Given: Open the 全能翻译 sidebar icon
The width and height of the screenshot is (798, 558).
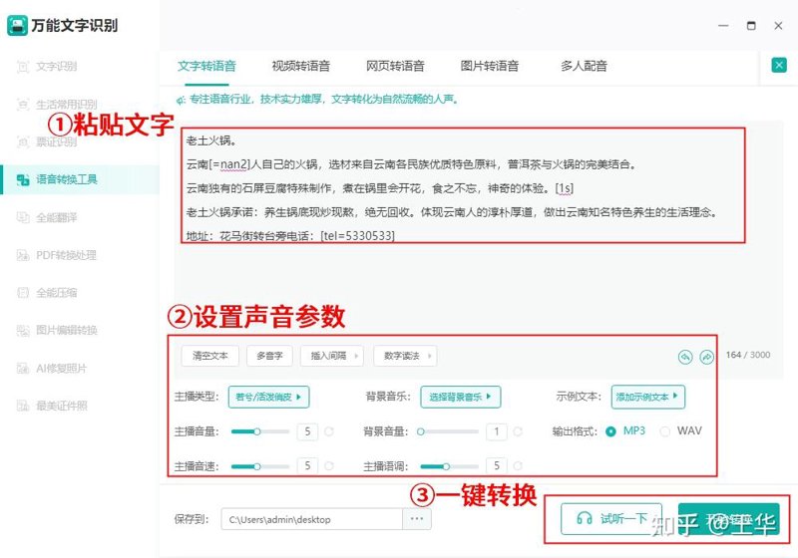Looking at the screenshot, I should tap(23, 217).
